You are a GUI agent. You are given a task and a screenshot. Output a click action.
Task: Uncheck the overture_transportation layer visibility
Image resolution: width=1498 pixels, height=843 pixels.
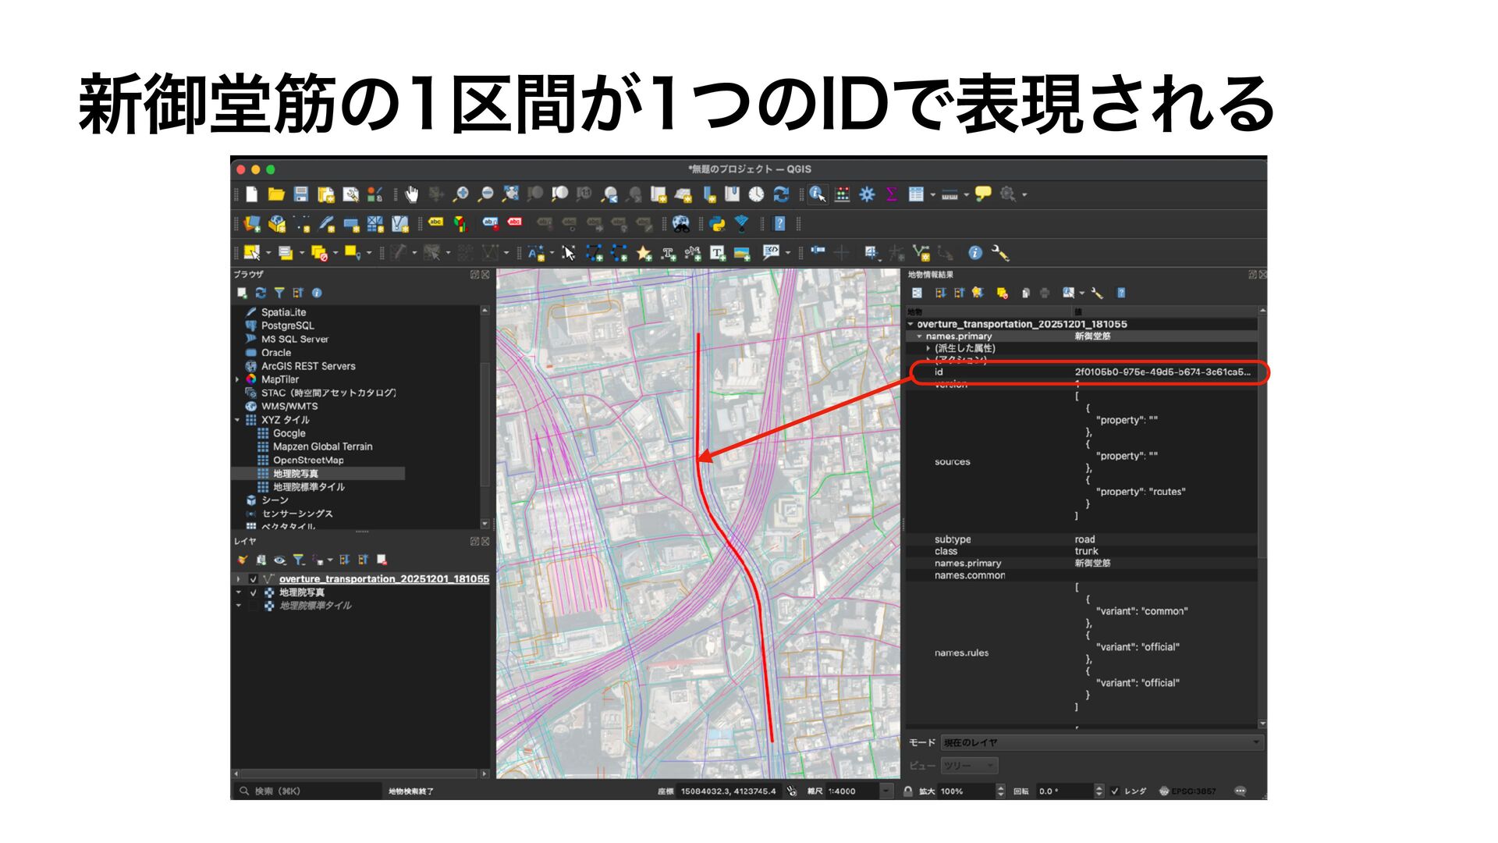[253, 579]
